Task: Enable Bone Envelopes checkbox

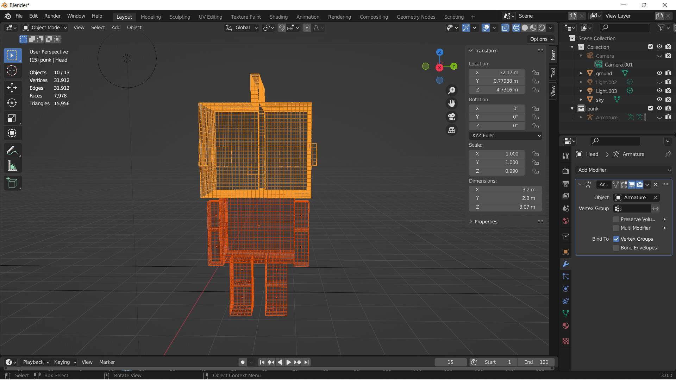Action: click(616, 248)
